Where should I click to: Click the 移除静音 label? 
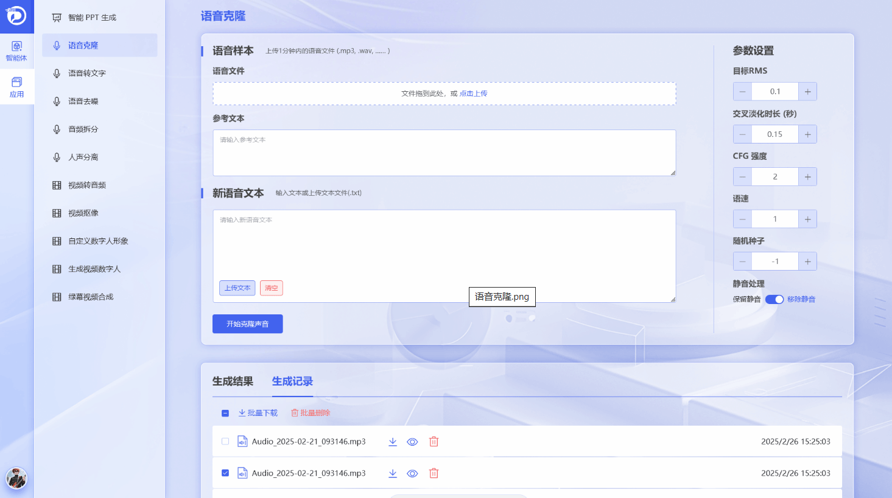(801, 299)
